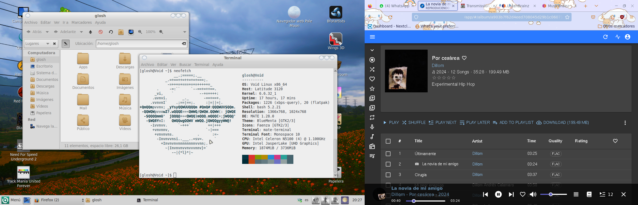Open the Público folder icon
The image size is (638, 205).
click(83, 120)
